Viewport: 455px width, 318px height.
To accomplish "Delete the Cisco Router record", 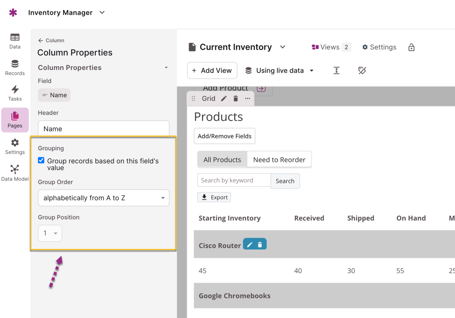I will (x=260, y=245).
